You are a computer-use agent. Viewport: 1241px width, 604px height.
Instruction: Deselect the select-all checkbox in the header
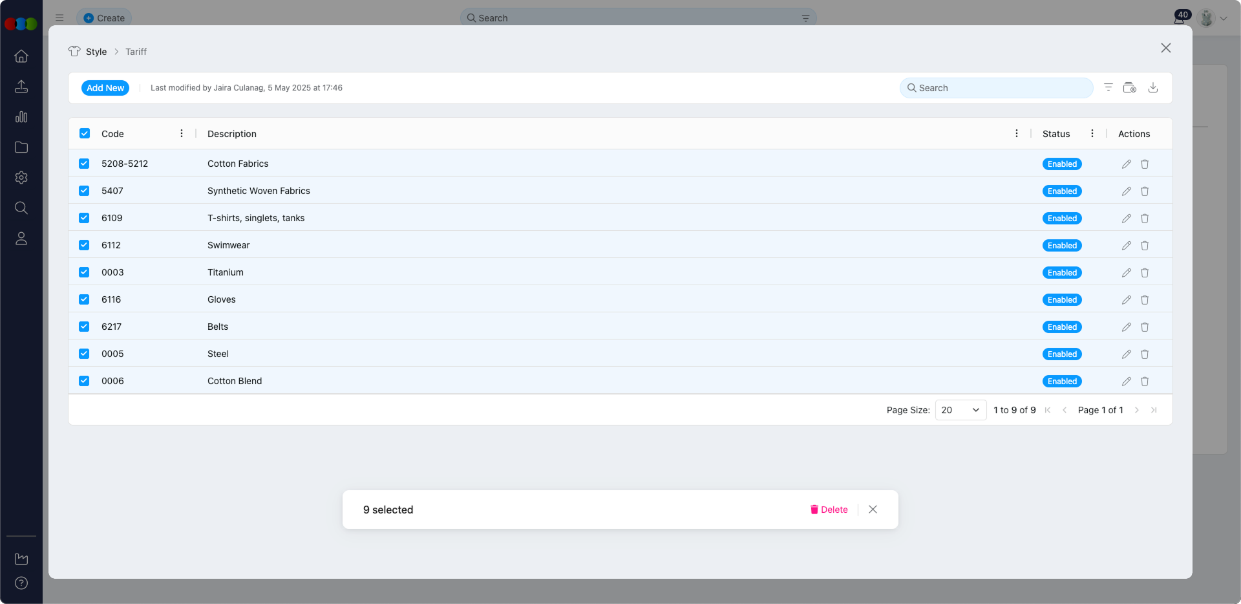coord(84,133)
